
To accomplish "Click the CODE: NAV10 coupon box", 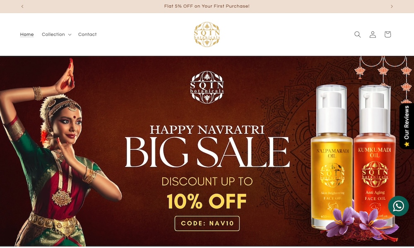I will tap(207, 224).
